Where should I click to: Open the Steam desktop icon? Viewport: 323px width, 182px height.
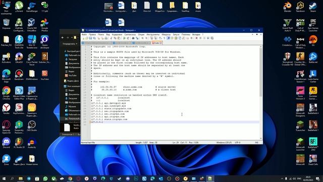click(313, 7)
